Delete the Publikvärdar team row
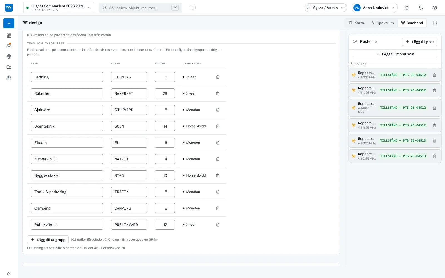The image size is (445, 278). 218,225
